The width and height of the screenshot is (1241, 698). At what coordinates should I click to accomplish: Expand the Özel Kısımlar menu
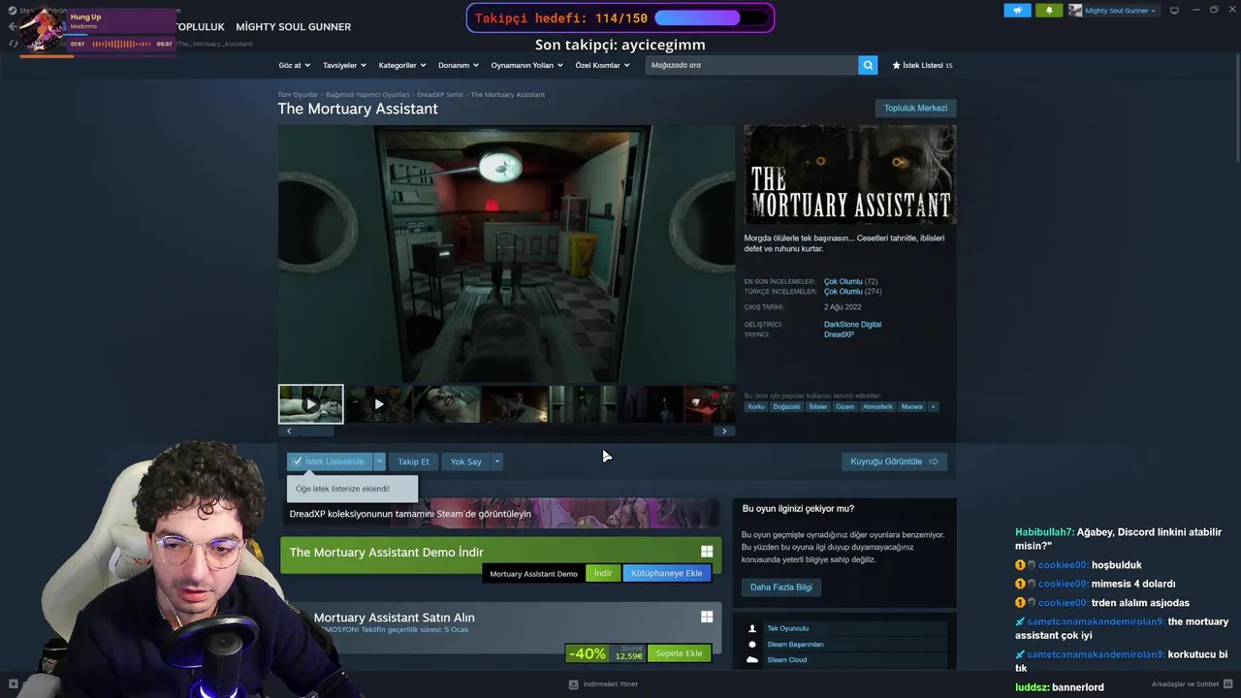[x=602, y=65]
